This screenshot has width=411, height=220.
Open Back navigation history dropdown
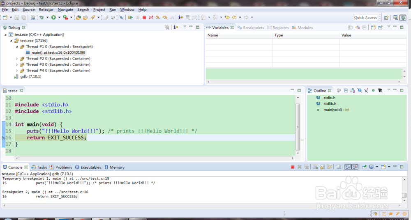(240, 18)
